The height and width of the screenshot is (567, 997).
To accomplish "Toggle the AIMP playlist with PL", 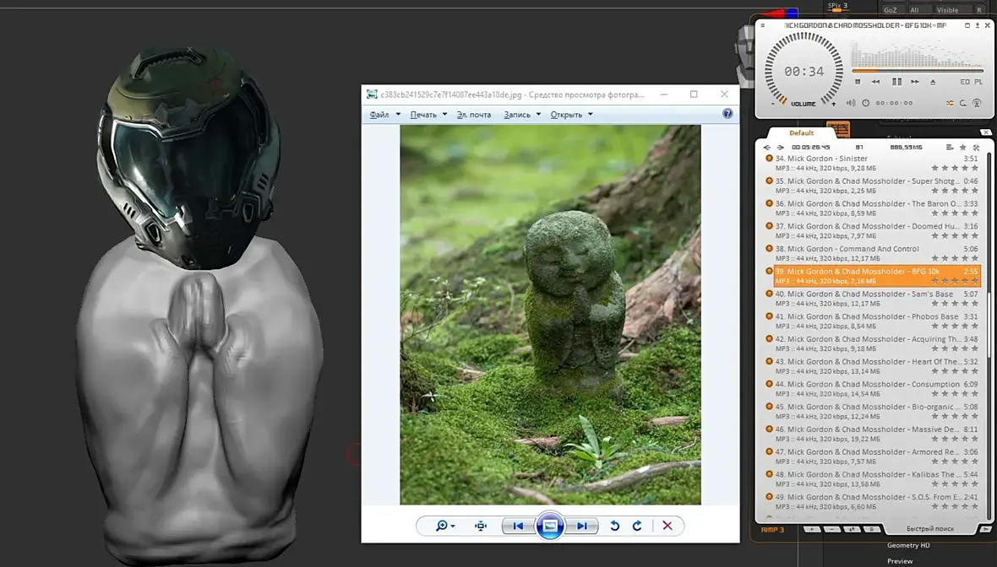I will pos(978,82).
